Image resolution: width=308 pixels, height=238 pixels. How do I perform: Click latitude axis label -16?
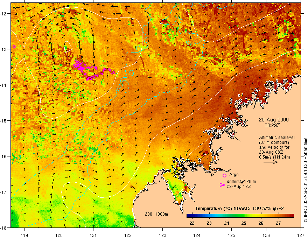coord(3,156)
